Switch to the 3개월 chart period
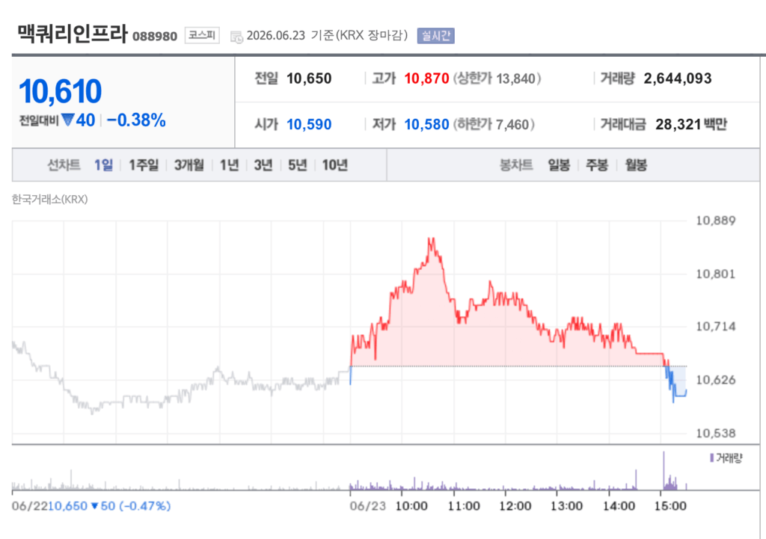This screenshot has height=539, width=766. (189, 165)
